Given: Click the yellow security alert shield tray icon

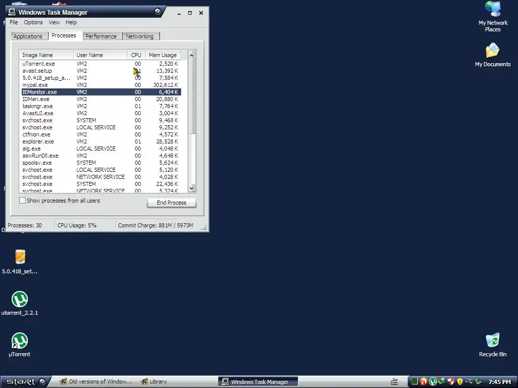Looking at the screenshot, I should coord(460,382).
